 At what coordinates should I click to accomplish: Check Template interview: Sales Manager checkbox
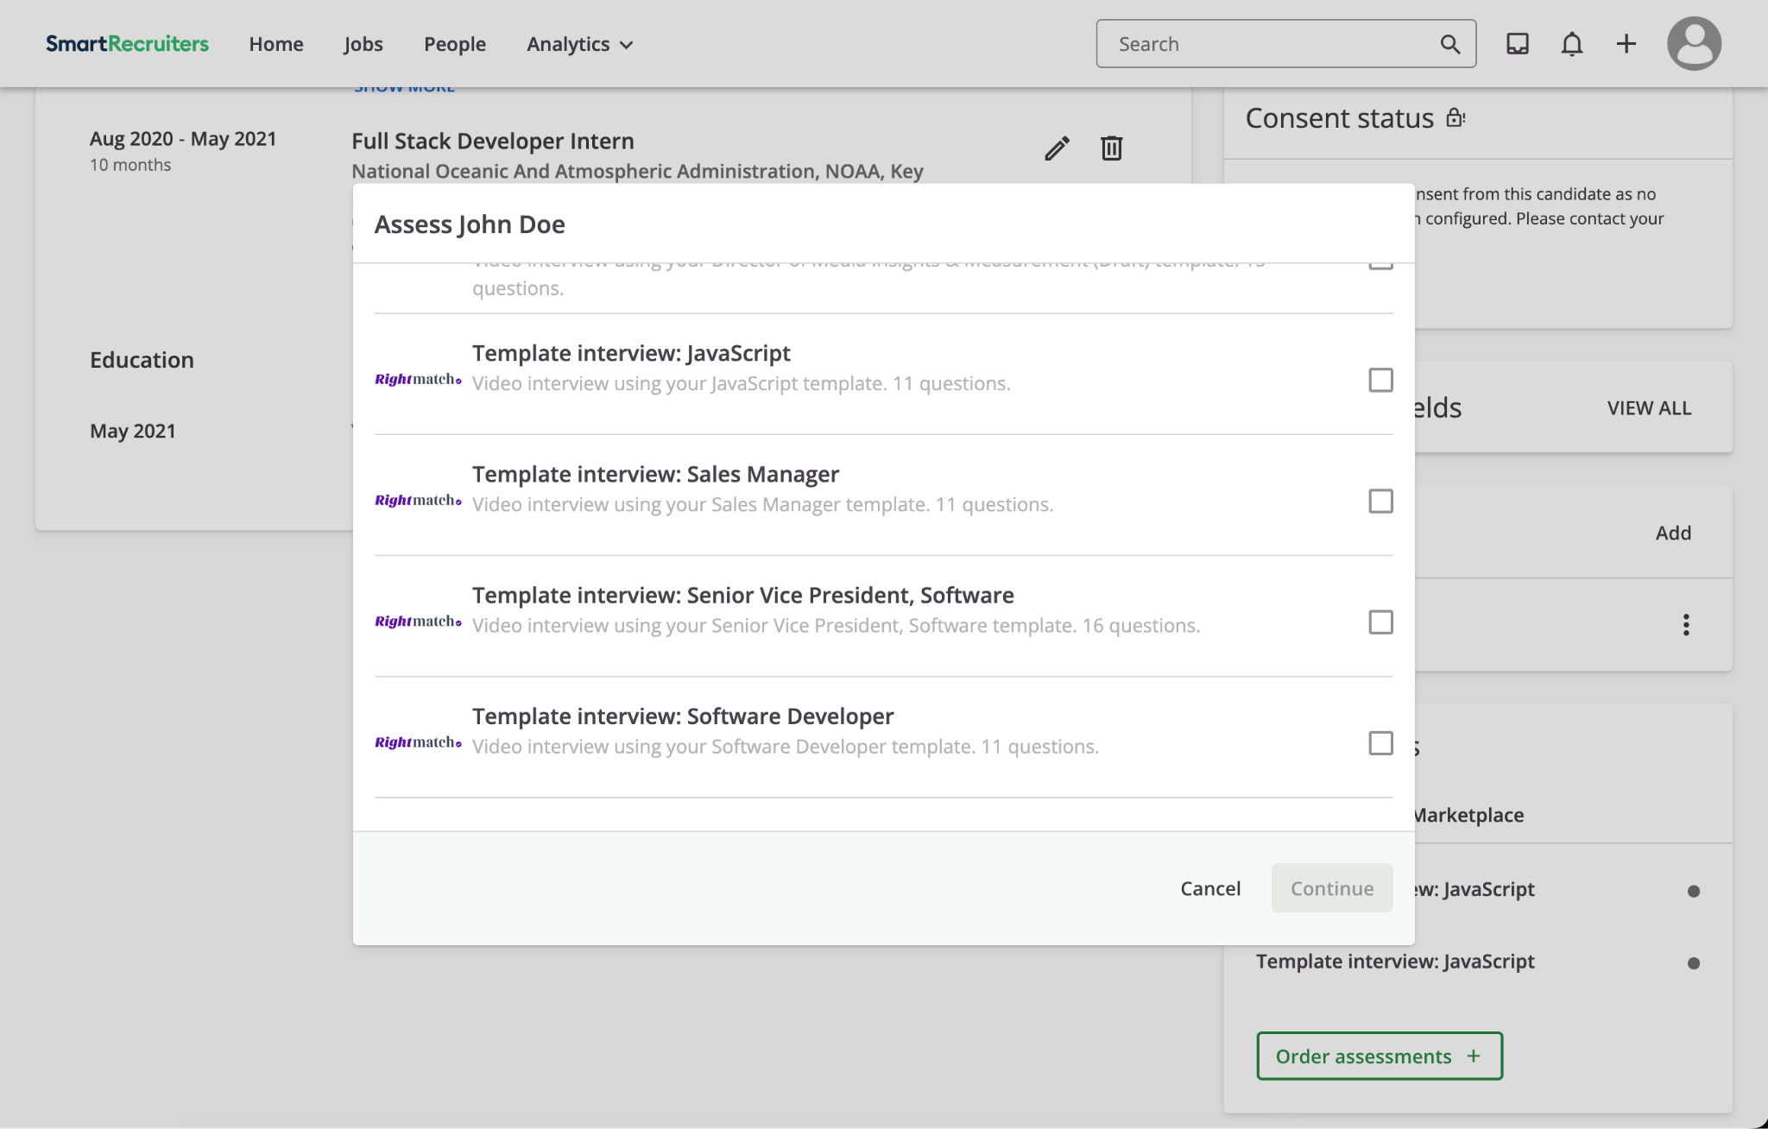(x=1380, y=501)
